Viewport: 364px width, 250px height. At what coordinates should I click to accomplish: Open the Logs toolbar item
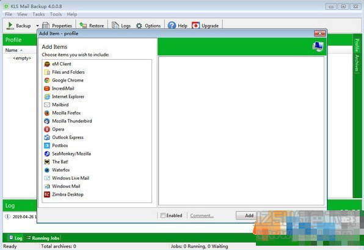pyautogui.click(x=121, y=26)
